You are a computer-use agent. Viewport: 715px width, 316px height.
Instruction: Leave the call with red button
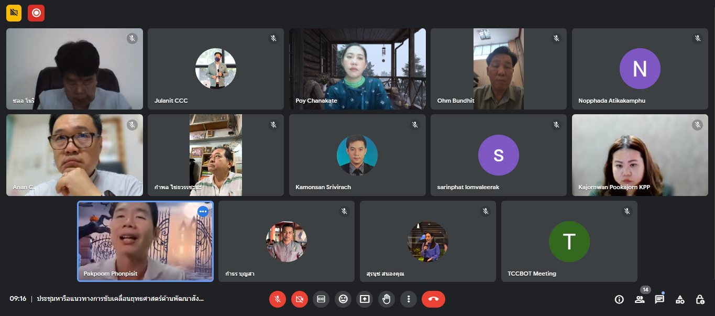click(433, 299)
